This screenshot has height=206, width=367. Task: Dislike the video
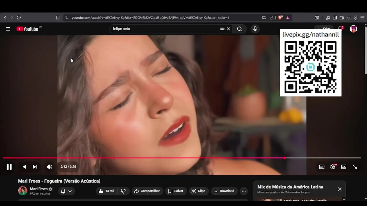tap(123, 191)
